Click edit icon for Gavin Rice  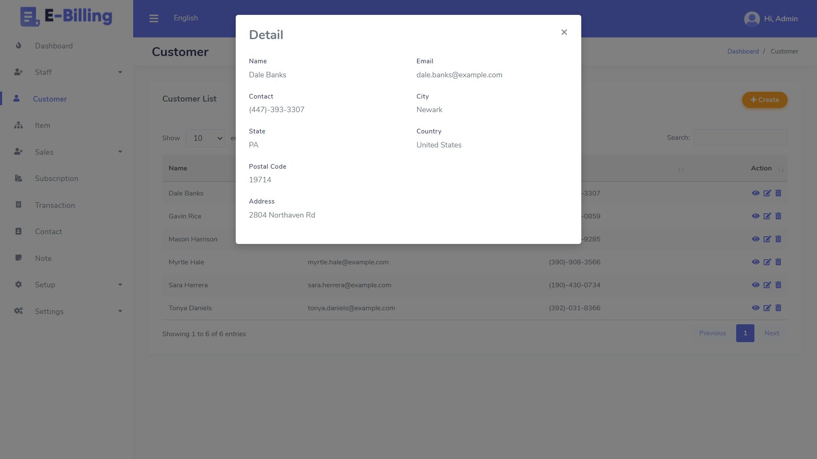767,216
